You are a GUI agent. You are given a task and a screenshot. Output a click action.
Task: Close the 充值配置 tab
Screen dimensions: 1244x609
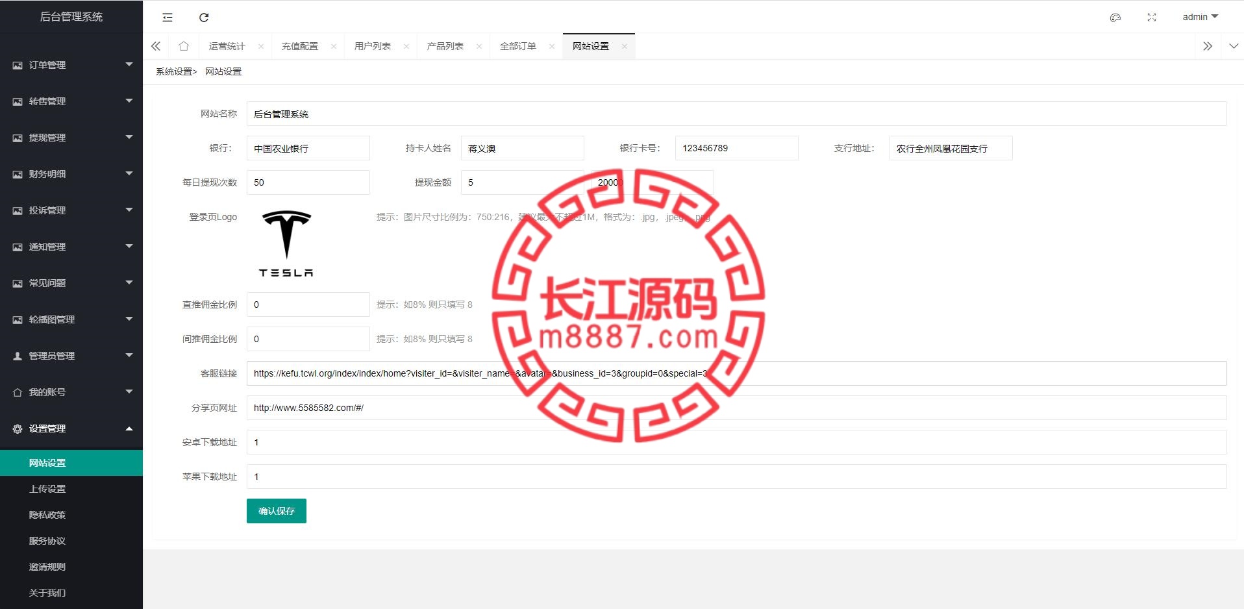click(334, 46)
